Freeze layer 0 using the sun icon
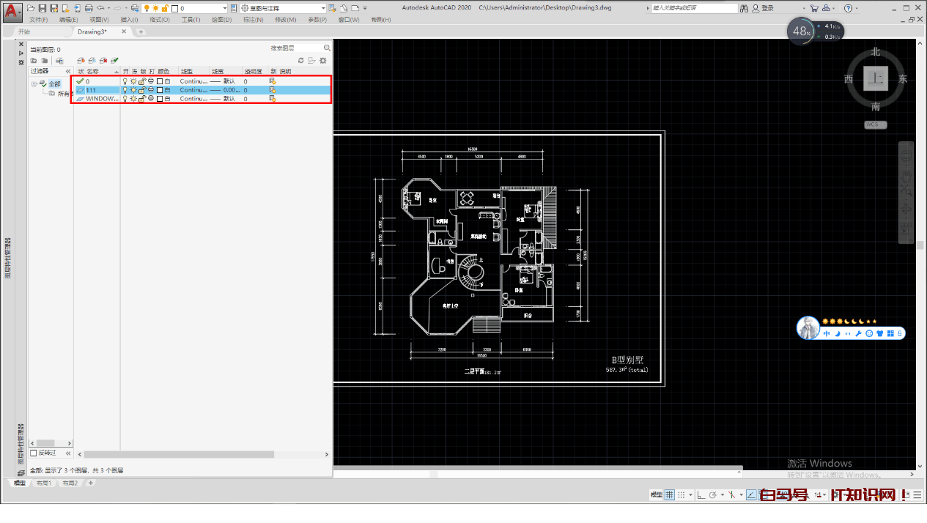 click(133, 81)
